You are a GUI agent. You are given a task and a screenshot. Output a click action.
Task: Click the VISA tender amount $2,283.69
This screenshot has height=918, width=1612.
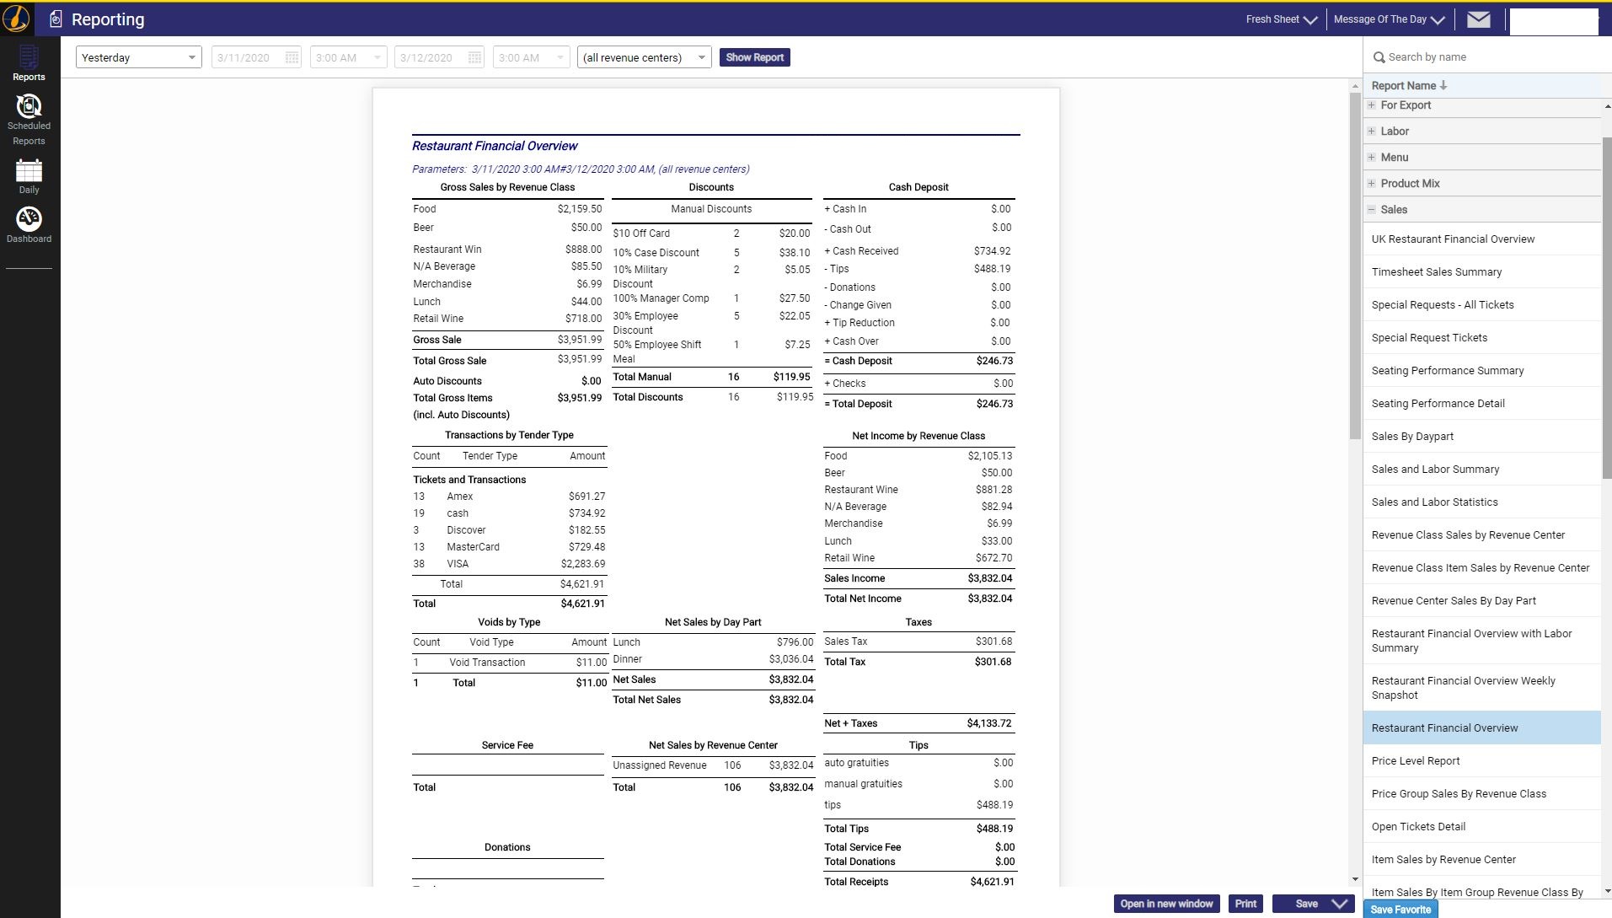583,564
